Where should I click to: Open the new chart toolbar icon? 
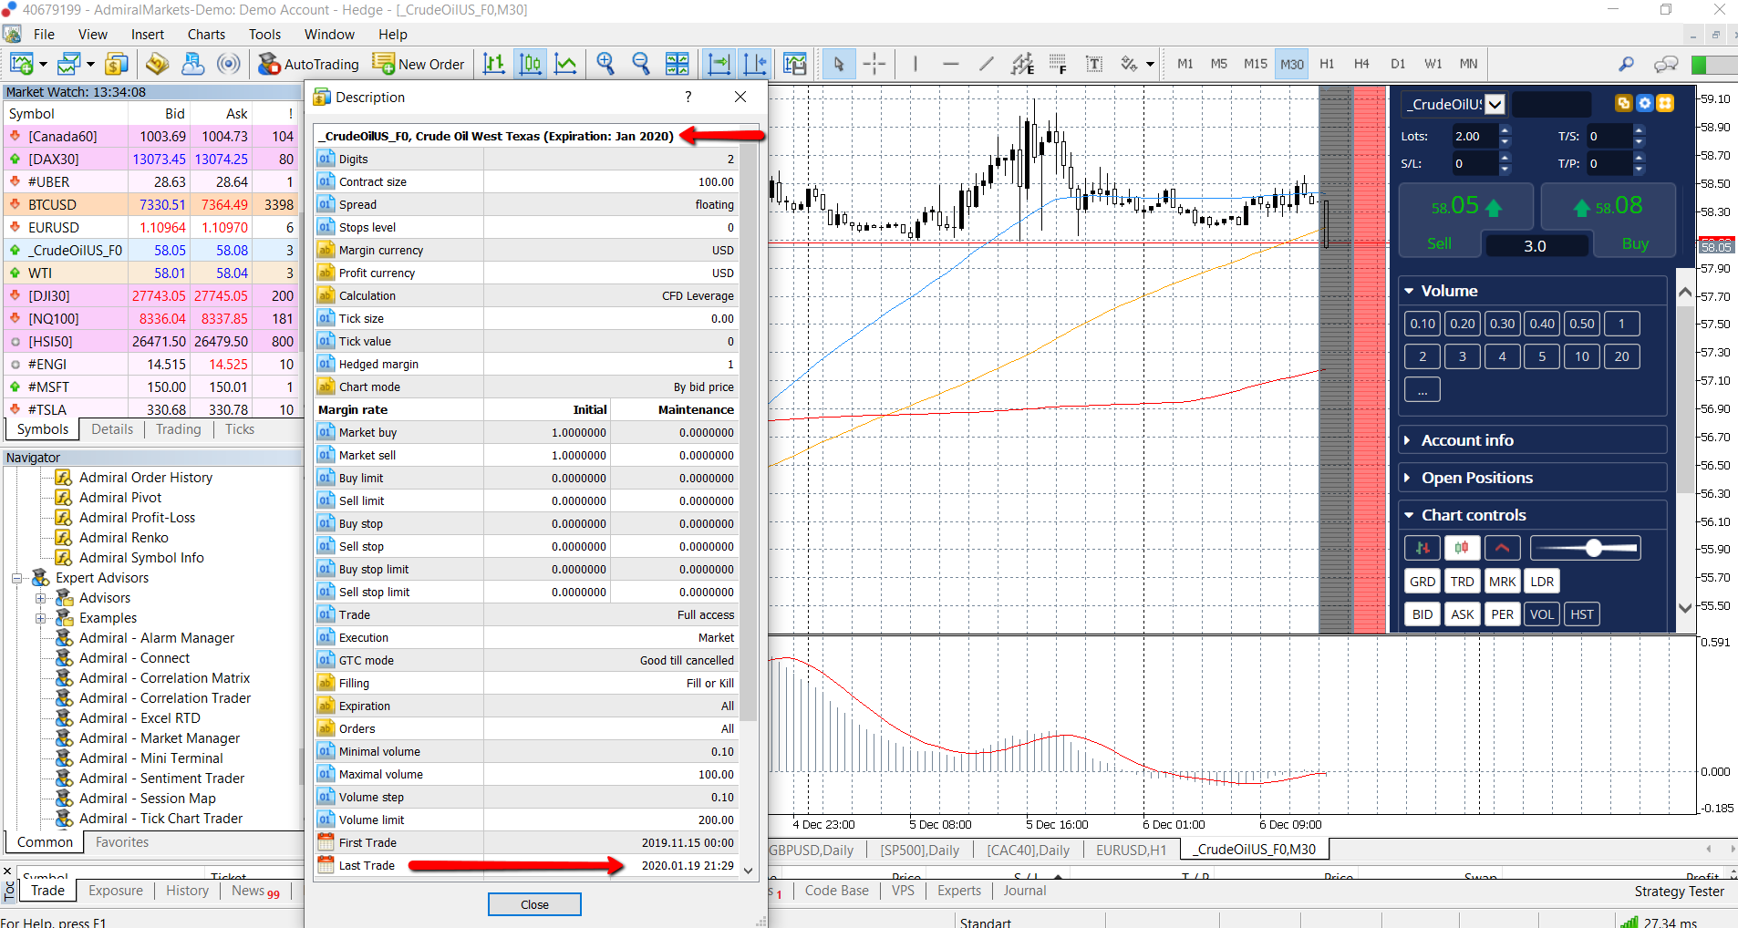point(21,64)
